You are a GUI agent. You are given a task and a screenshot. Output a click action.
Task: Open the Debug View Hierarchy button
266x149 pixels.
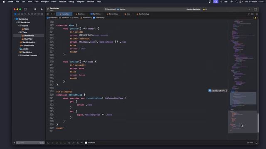(x=69, y=143)
